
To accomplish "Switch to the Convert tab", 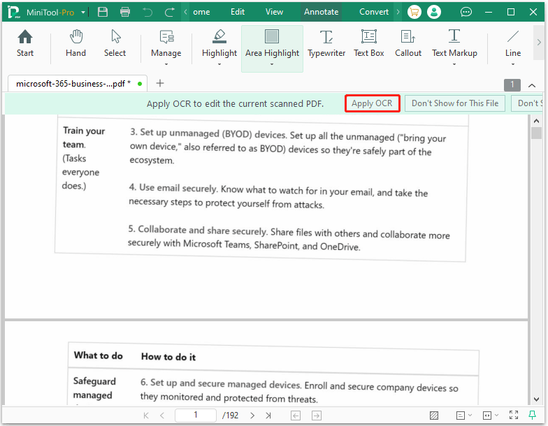I will [x=374, y=12].
